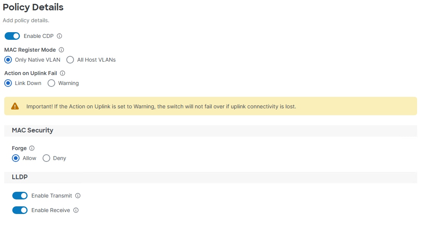Viewport: 424px width, 227px height.
Task: Disable the LLDP Enable Receive switch
Action: click(20, 210)
